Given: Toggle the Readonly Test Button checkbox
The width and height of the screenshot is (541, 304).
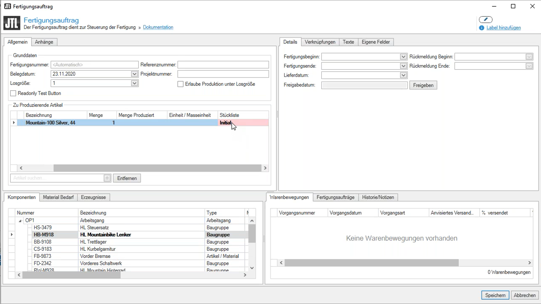Looking at the screenshot, I should (13, 93).
